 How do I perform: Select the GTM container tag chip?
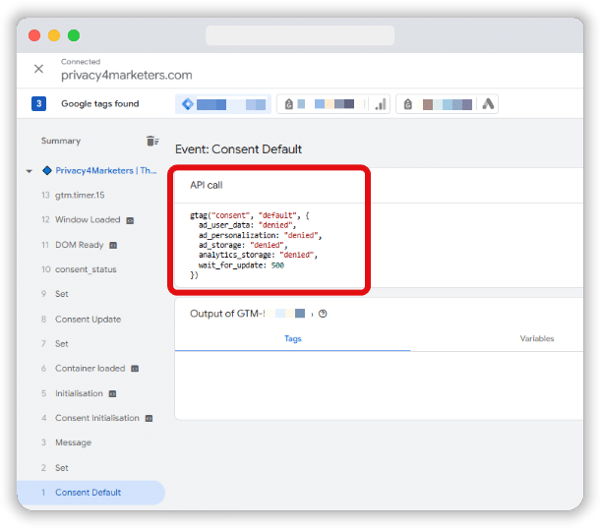223,104
